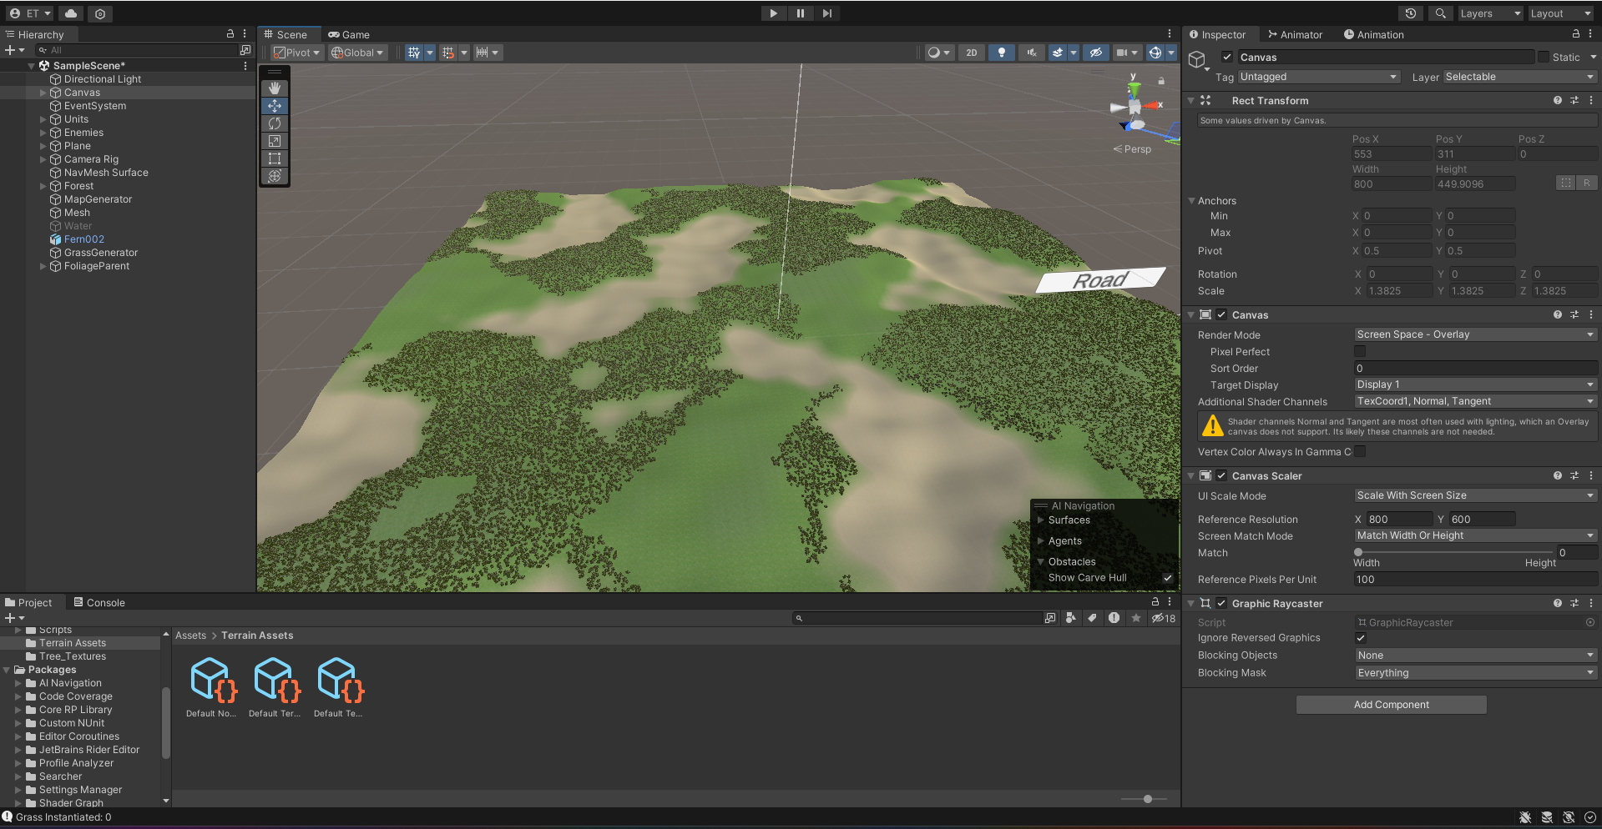Switch to the Console tab
The image size is (1602, 829).
click(x=99, y=602)
